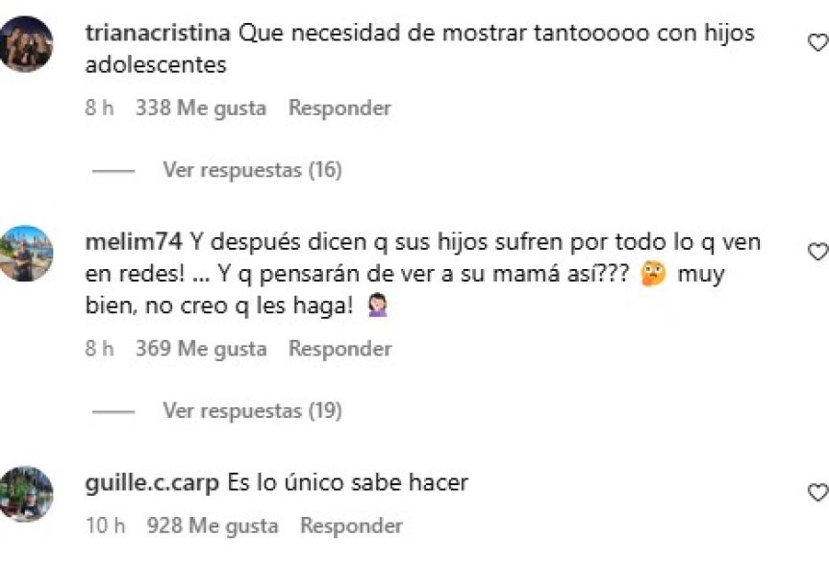Open the trianacristina username link

tap(158, 33)
